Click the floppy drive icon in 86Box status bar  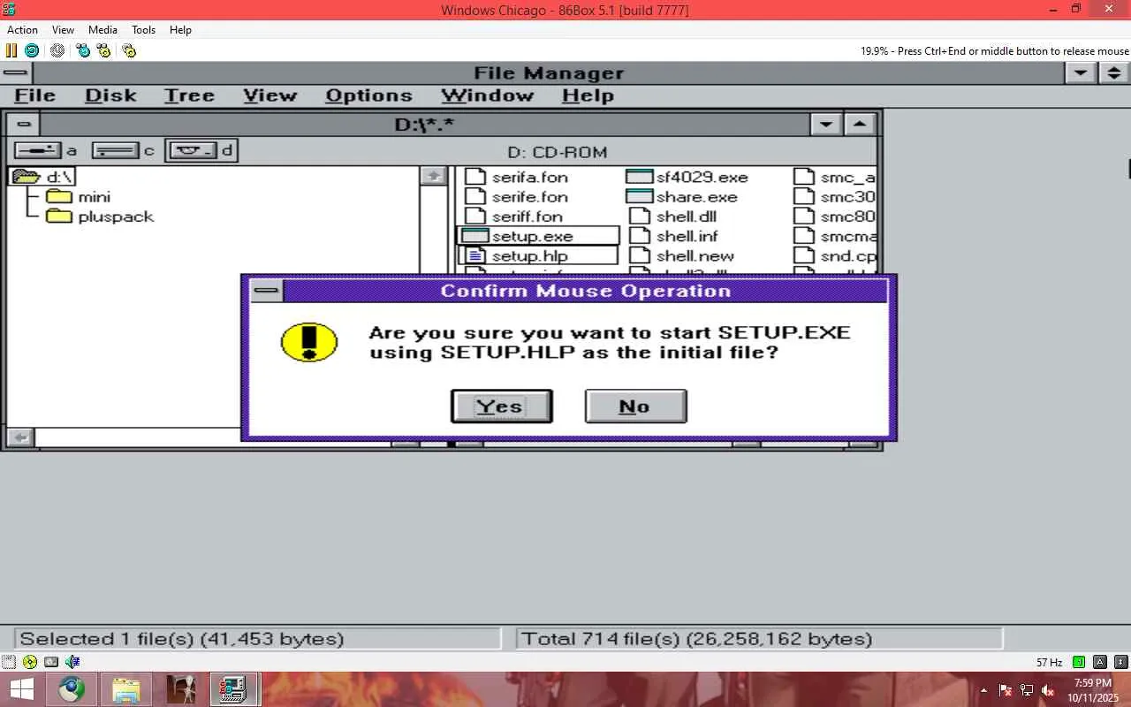point(9,662)
